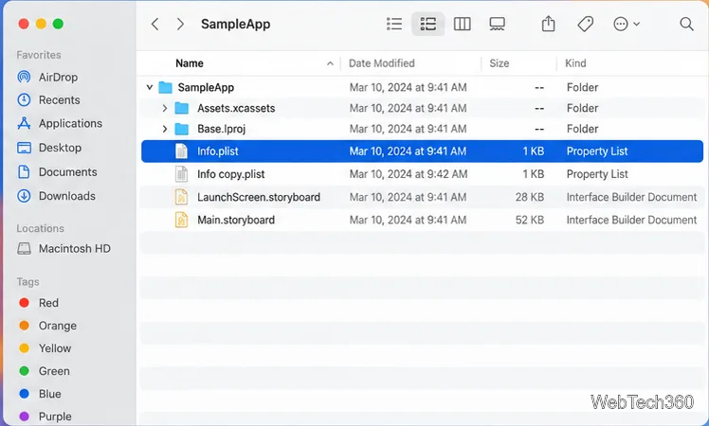
Task: Select the Base.lproj folder icon
Action: [182, 129]
